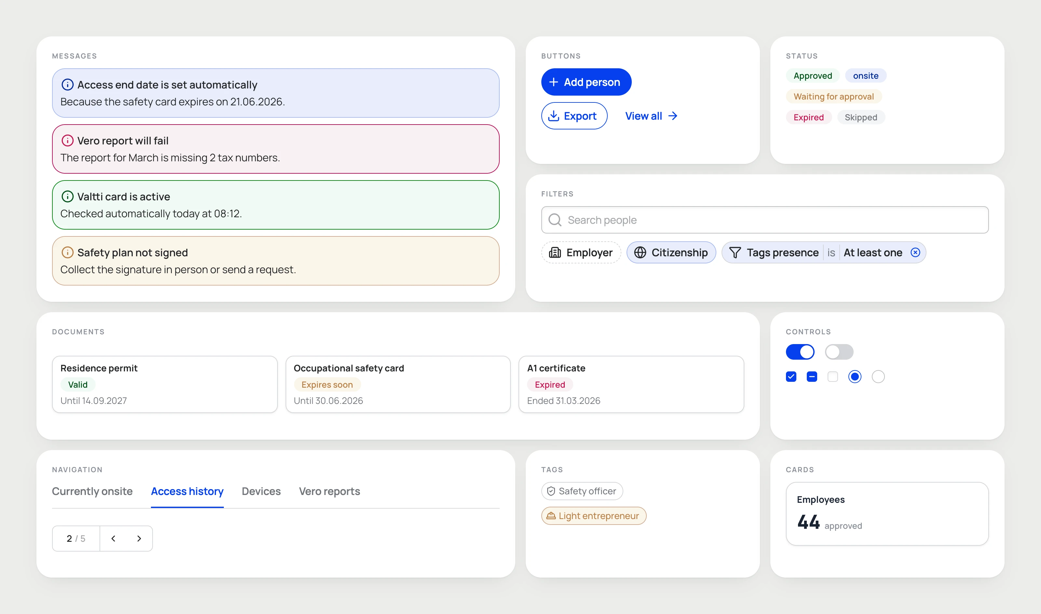
Task: Click the indeterminate dash checkbox
Action: pyautogui.click(x=812, y=377)
